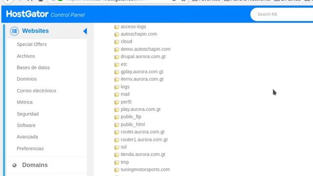Open the autoschapin.com folder name
Image resolution: width=313 pixels, height=176 pixels.
(x=139, y=34)
